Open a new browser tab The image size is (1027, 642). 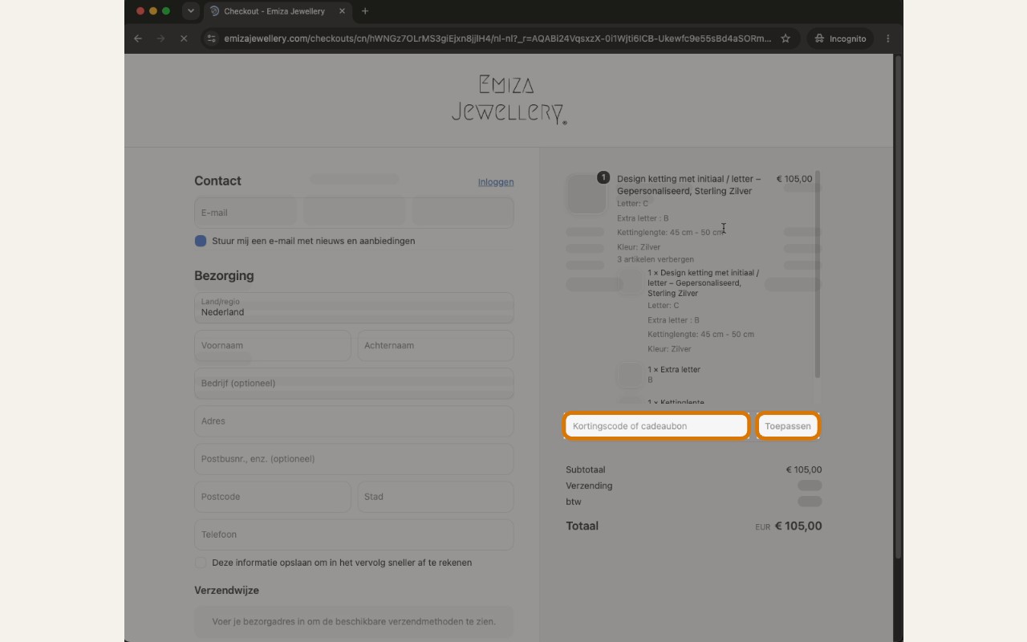365,11
